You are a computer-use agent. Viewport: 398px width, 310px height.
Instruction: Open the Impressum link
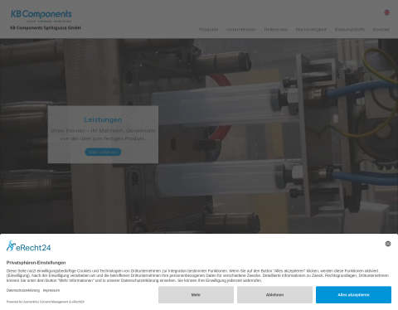(51, 290)
